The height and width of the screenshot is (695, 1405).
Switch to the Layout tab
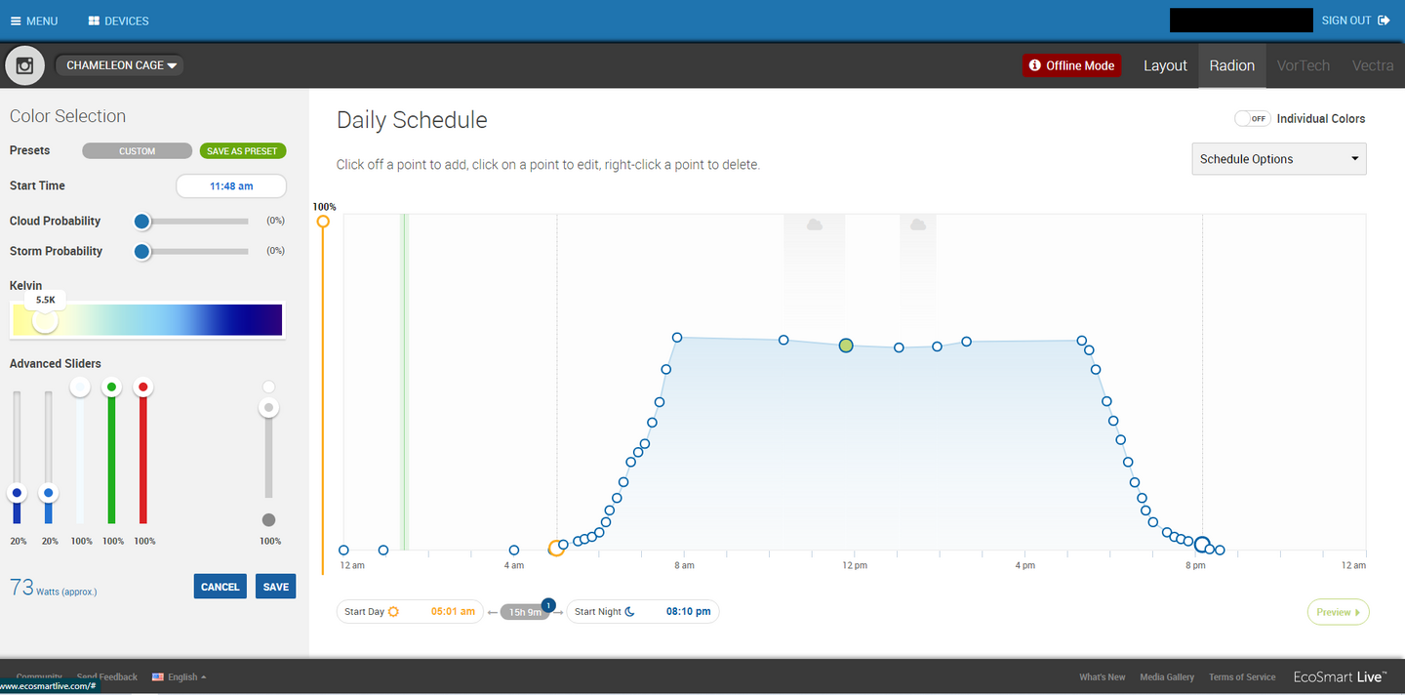point(1165,65)
